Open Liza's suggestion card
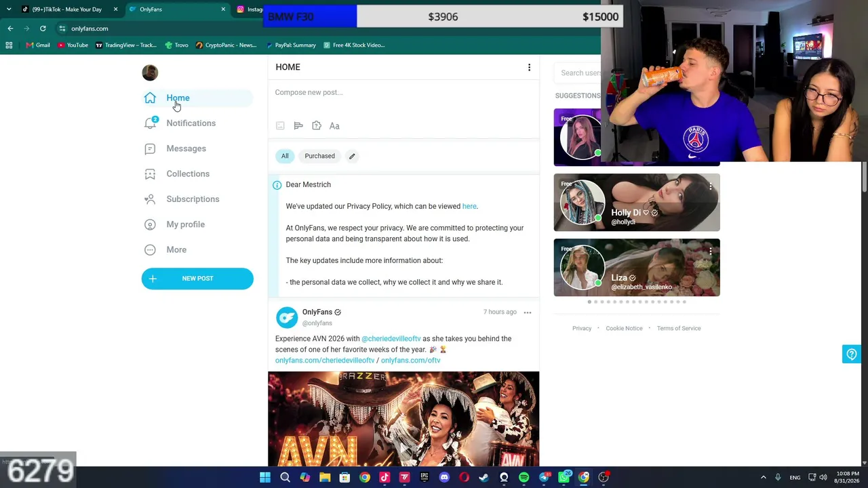Screen dimensions: 868x488 (637, 267)
